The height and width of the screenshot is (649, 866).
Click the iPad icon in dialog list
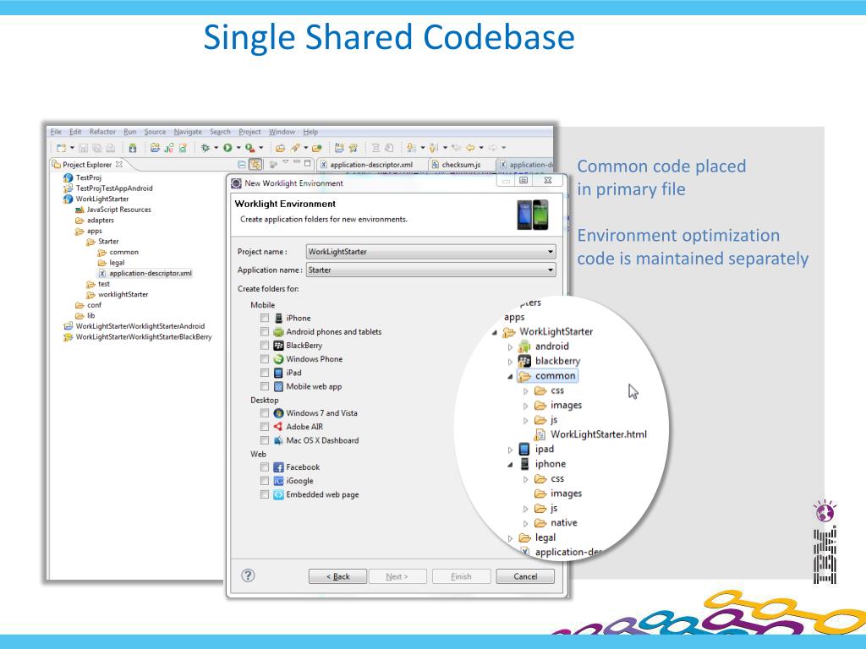(x=279, y=373)
